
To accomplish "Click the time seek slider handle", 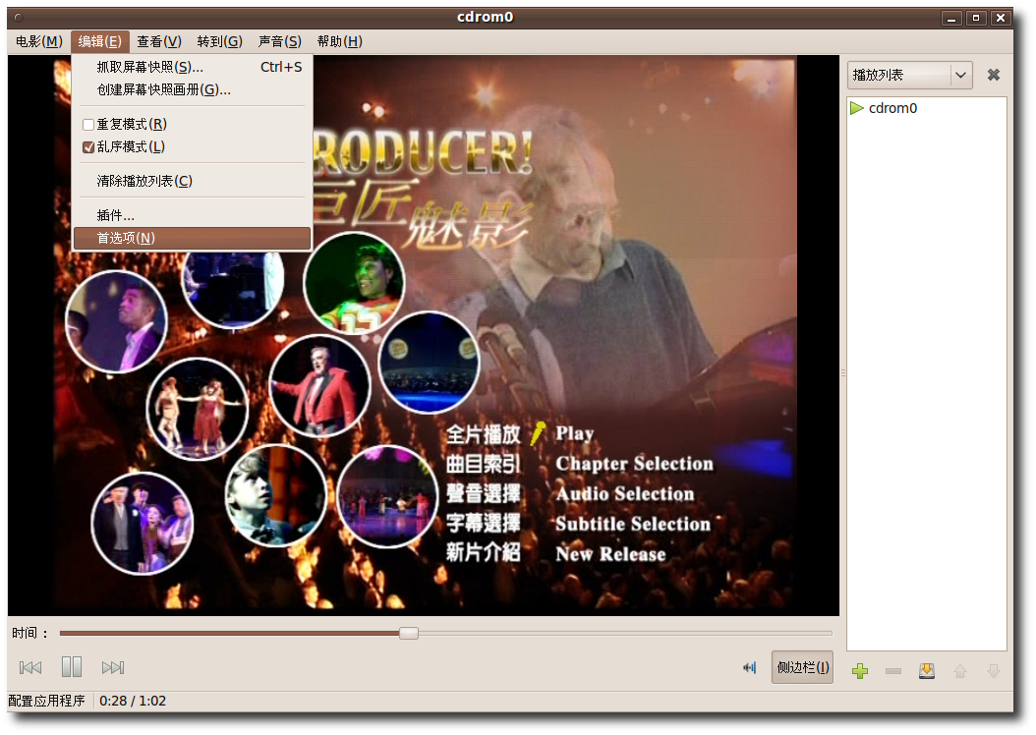I will coord(409,633).
